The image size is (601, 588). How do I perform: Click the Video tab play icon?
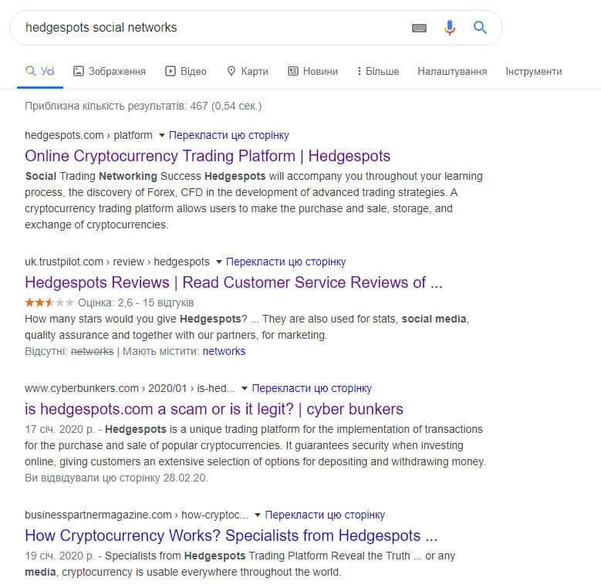[171, 71]
